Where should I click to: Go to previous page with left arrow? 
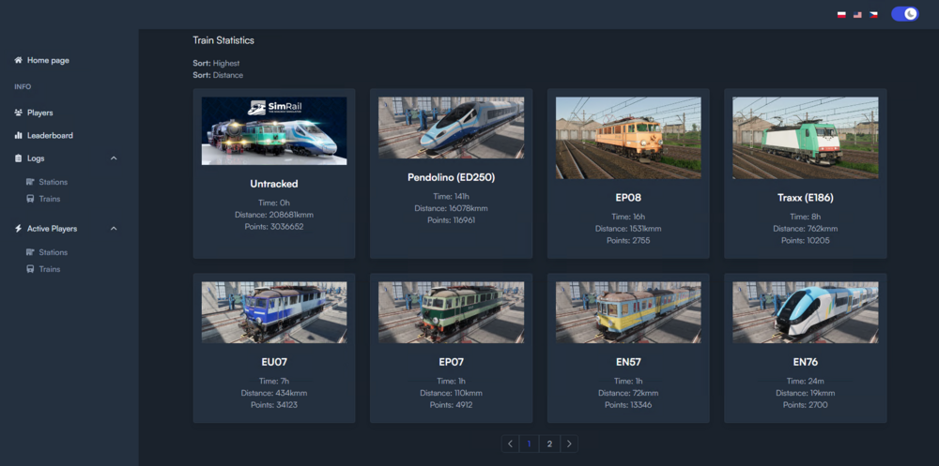[510, 443]
